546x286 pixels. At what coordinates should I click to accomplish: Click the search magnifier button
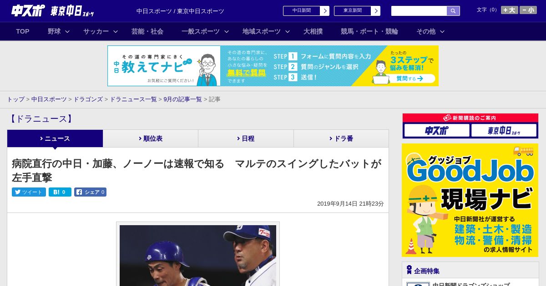pos(453,11)
